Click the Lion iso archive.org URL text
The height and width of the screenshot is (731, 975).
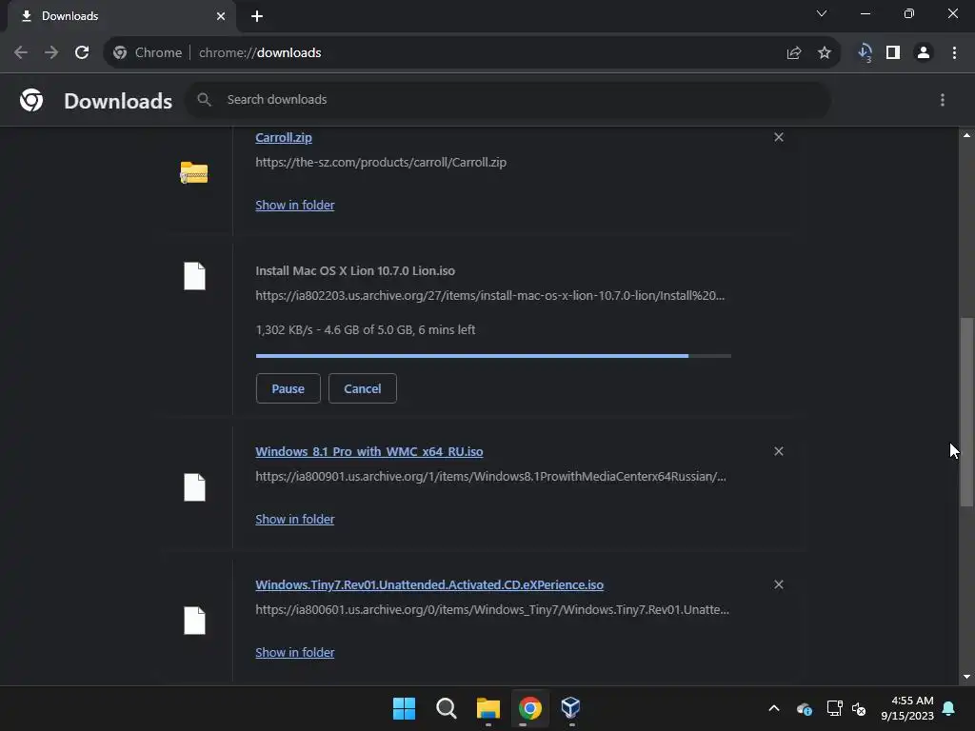(x=490, y=296)
